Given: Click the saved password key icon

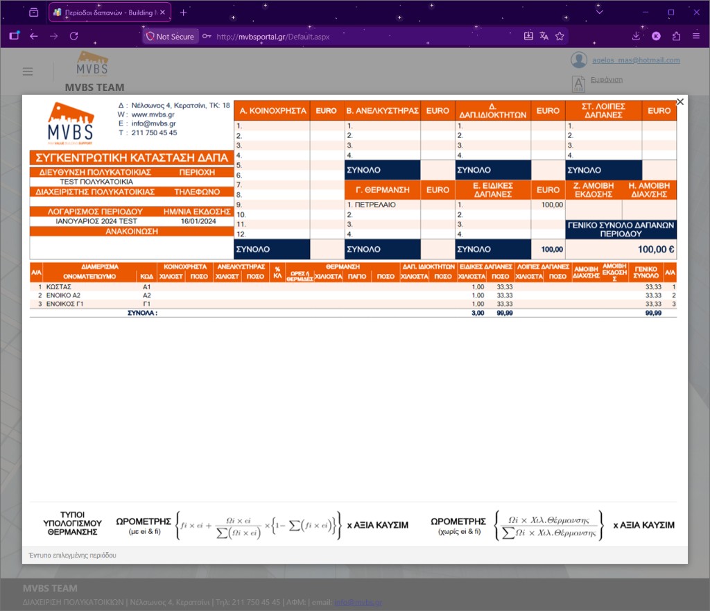Looking at the screenshot, I should point(207,36).
